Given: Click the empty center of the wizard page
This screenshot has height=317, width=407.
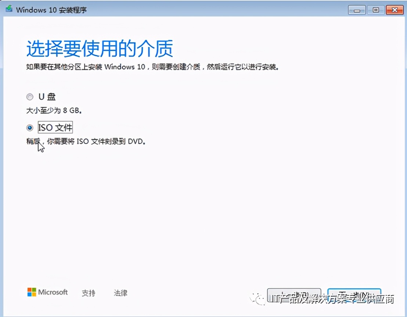Looking at the screenshot, I should (x=203, y=210).
